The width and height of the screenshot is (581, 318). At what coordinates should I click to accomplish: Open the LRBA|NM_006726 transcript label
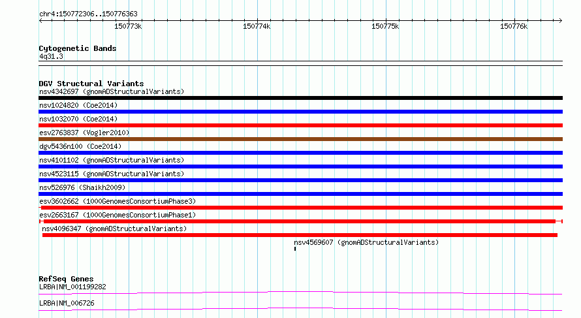(x=67, y=303)
